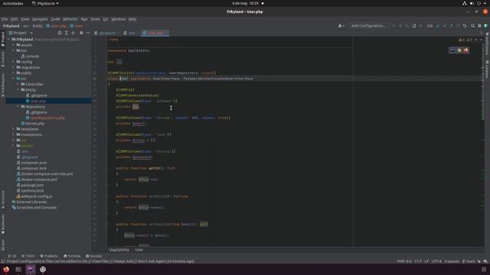Viewport: 490px width, 275px height.
Task: Open the Run menu
Action: 84,19
